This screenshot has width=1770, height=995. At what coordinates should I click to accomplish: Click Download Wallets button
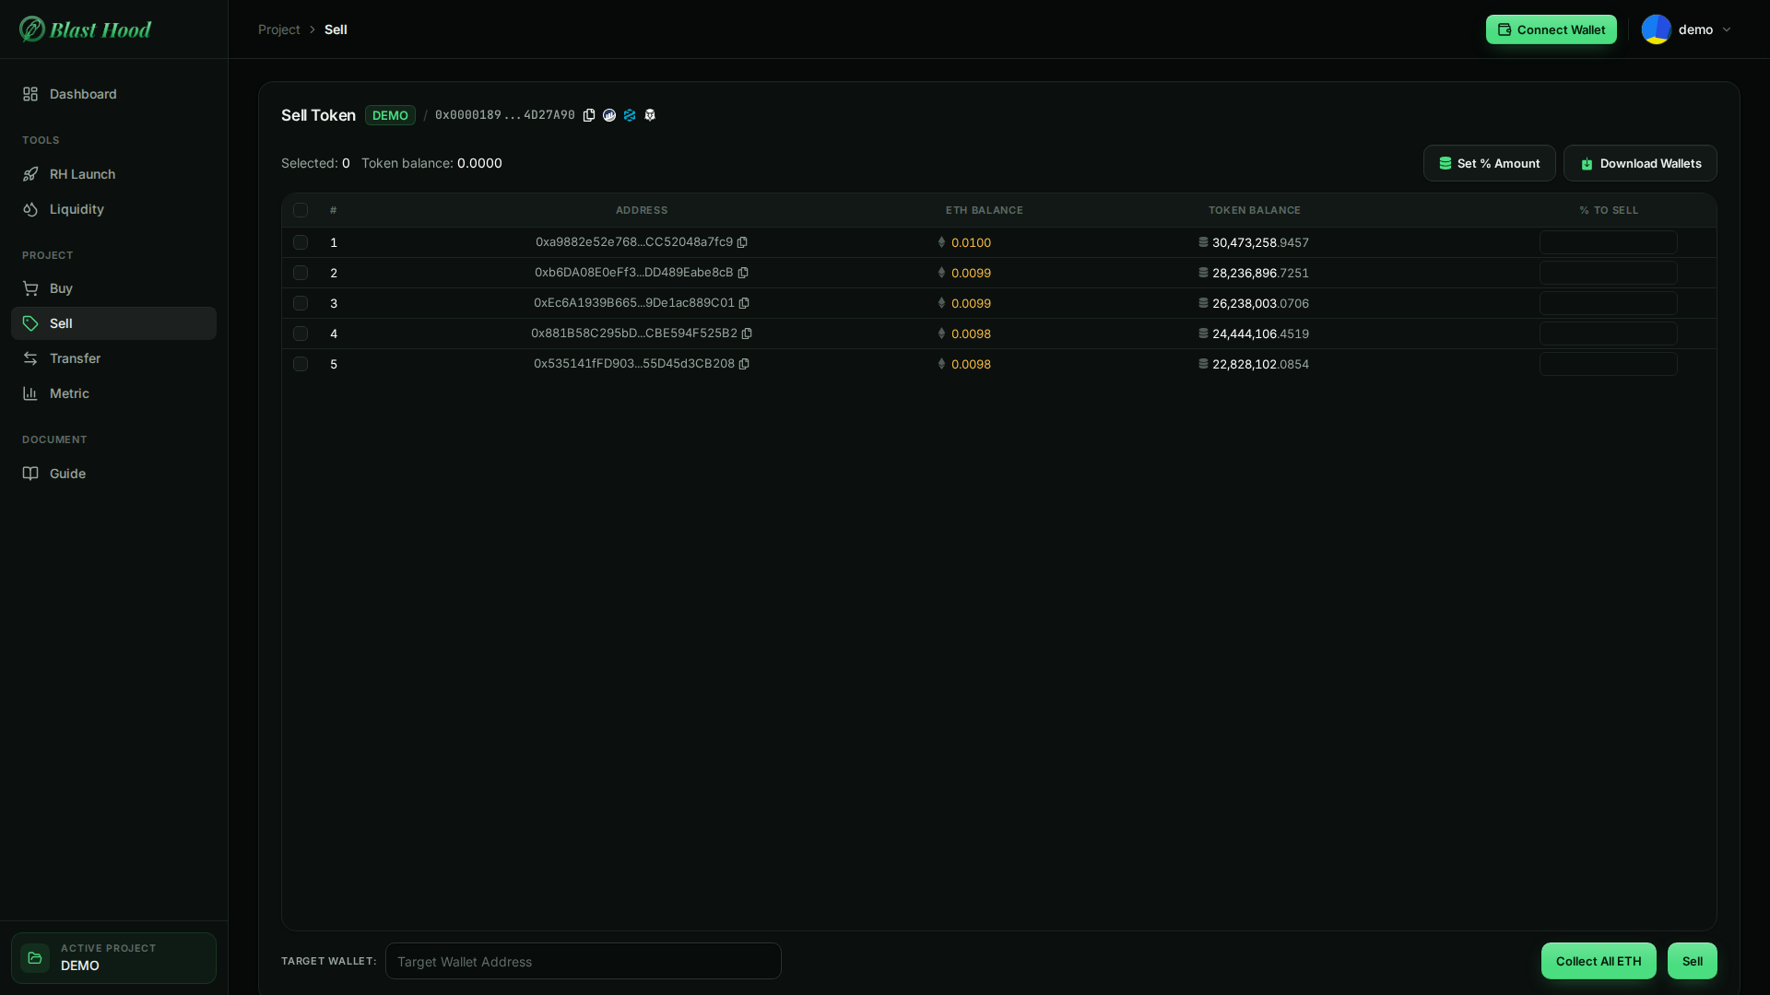[x=1640, y=163]
